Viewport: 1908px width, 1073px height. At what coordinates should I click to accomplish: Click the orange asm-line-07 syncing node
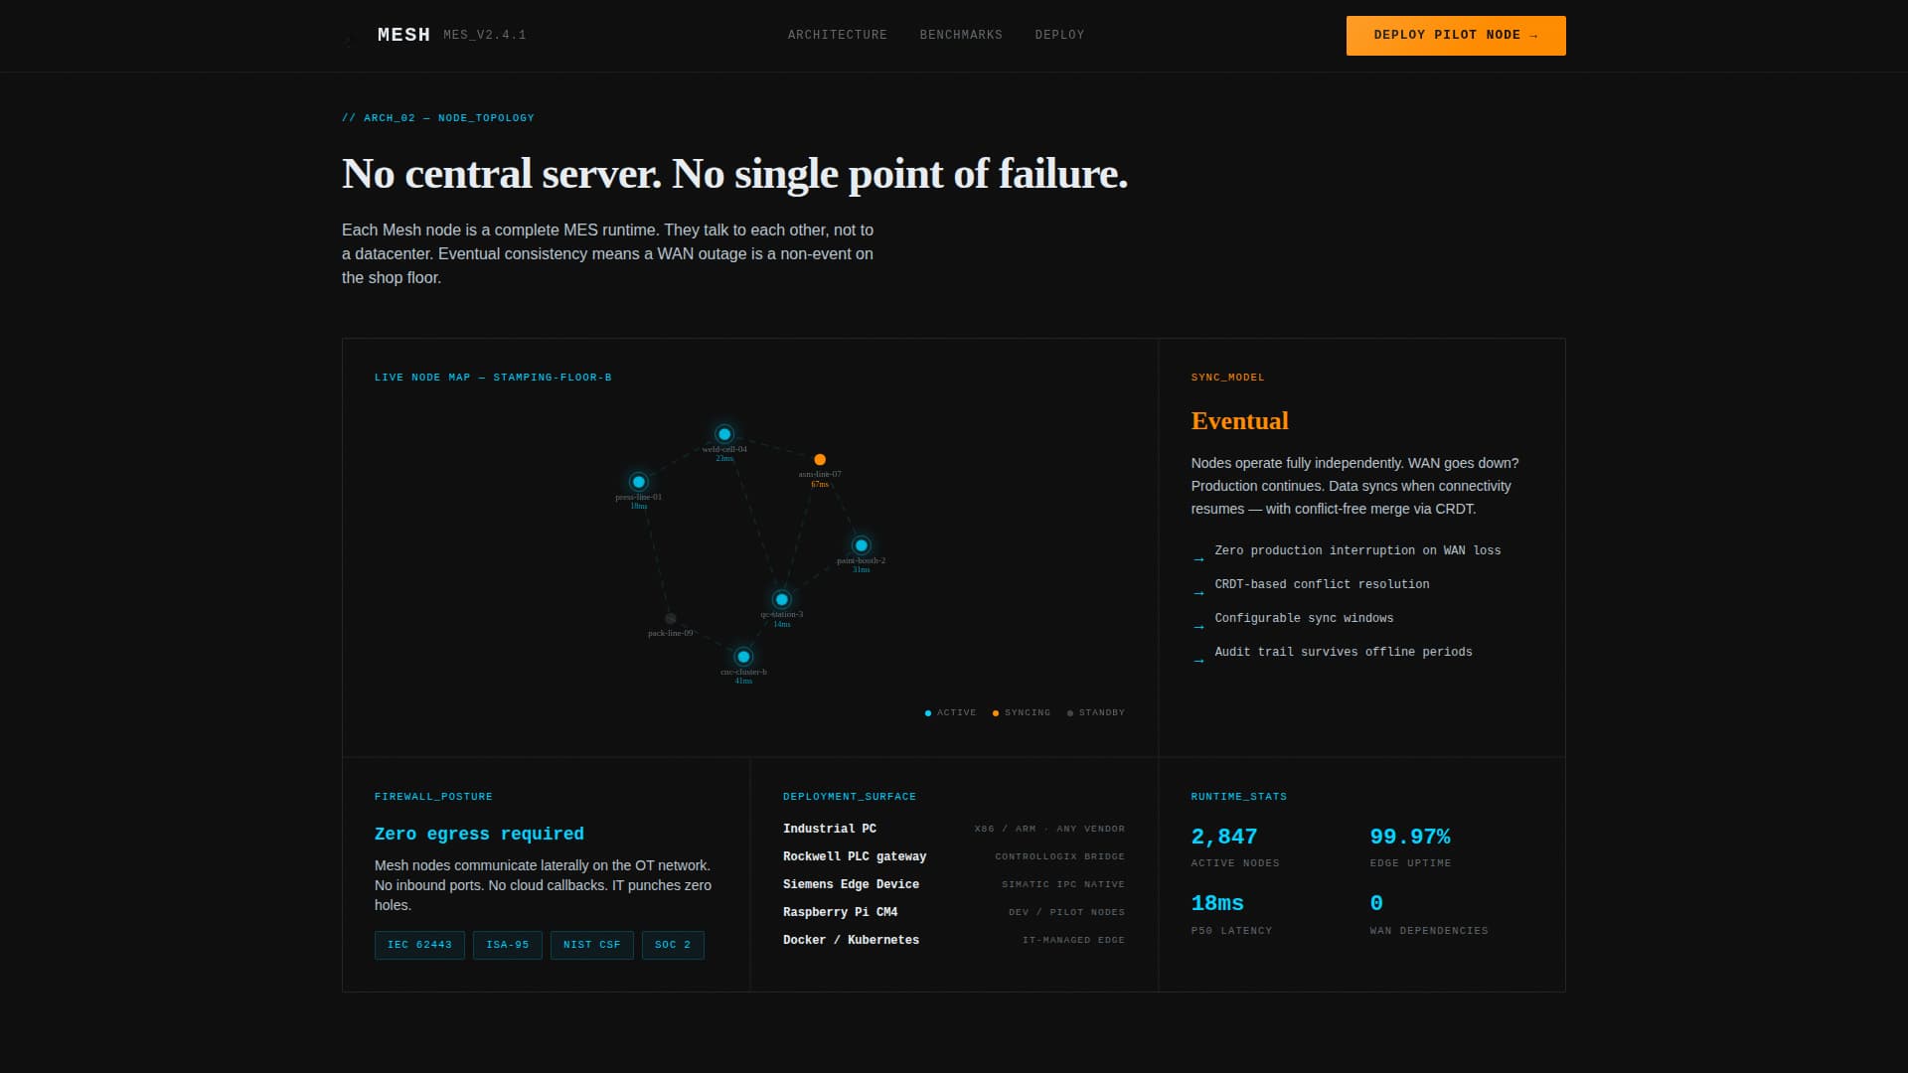pos(820,460)
